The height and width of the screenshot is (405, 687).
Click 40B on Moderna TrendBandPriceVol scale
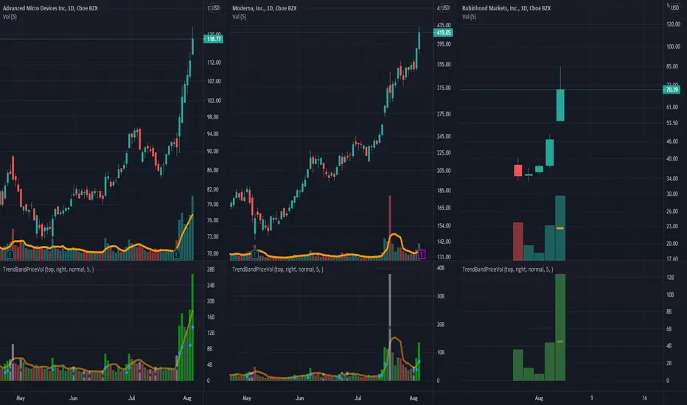[x=441, y=267]
